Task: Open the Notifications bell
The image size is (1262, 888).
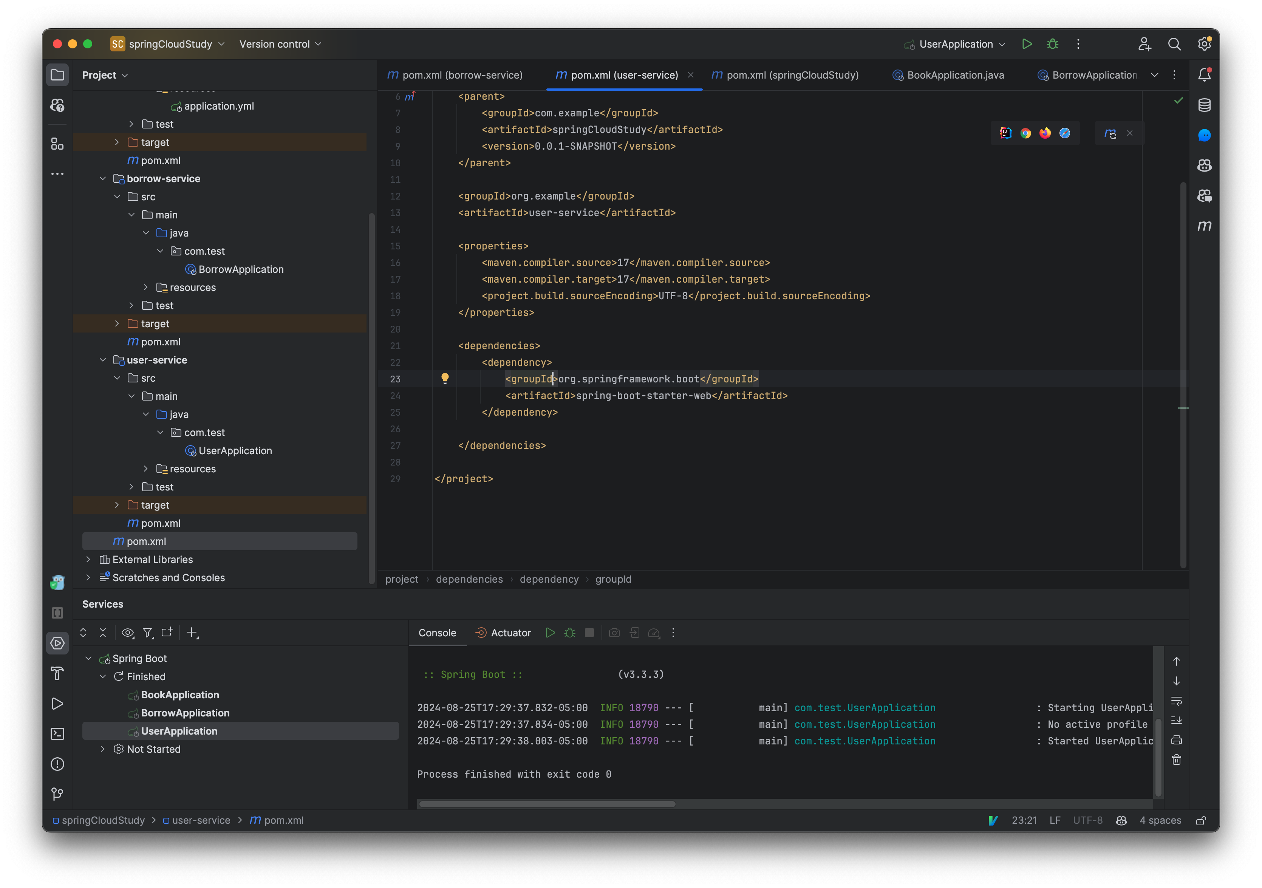Action: pyautogui.click(x=1204, y=75)
